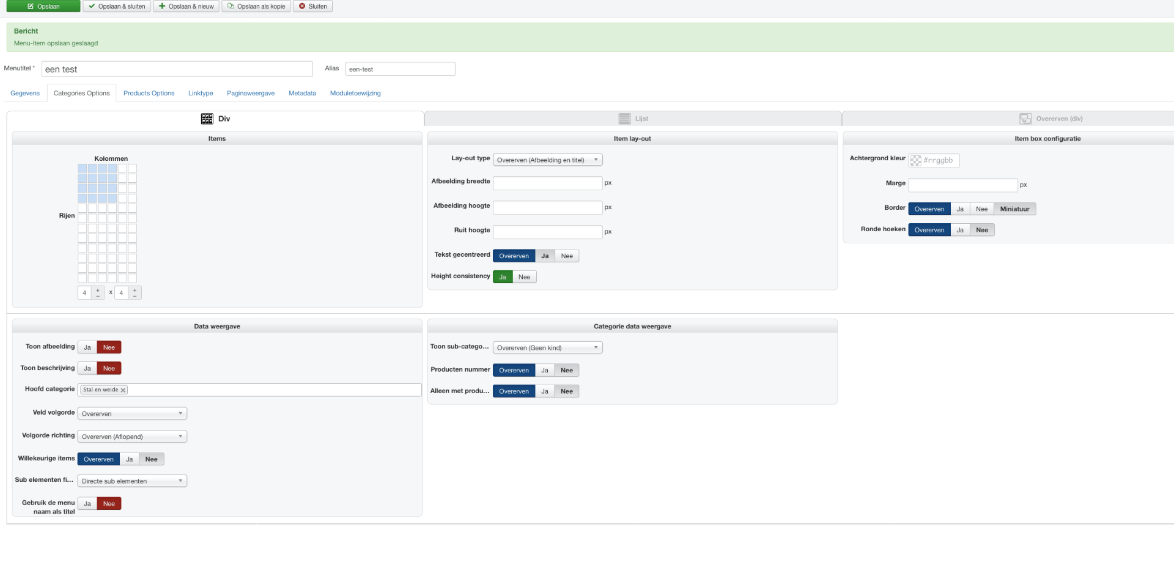Click inside the Hoofd categorie field
The image size is (1174, 576).
click(249, 390)
